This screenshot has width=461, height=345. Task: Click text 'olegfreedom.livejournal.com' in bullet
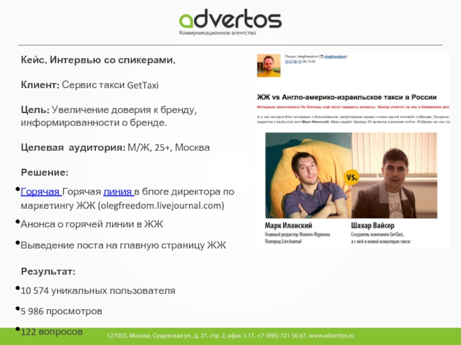coord(161,206)
